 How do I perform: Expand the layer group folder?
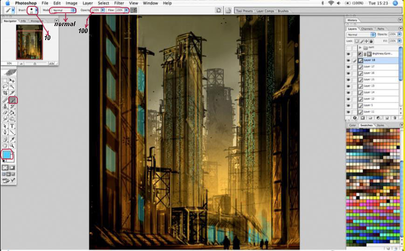pos(360,47)
